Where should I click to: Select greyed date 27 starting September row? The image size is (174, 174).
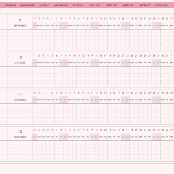click(35, 19)
